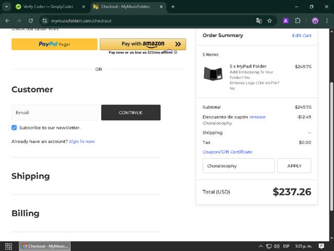Viewport: 334px width, 251px height.
Task: Click the page vertical scrollbar
Action: [x=331, y=145]
